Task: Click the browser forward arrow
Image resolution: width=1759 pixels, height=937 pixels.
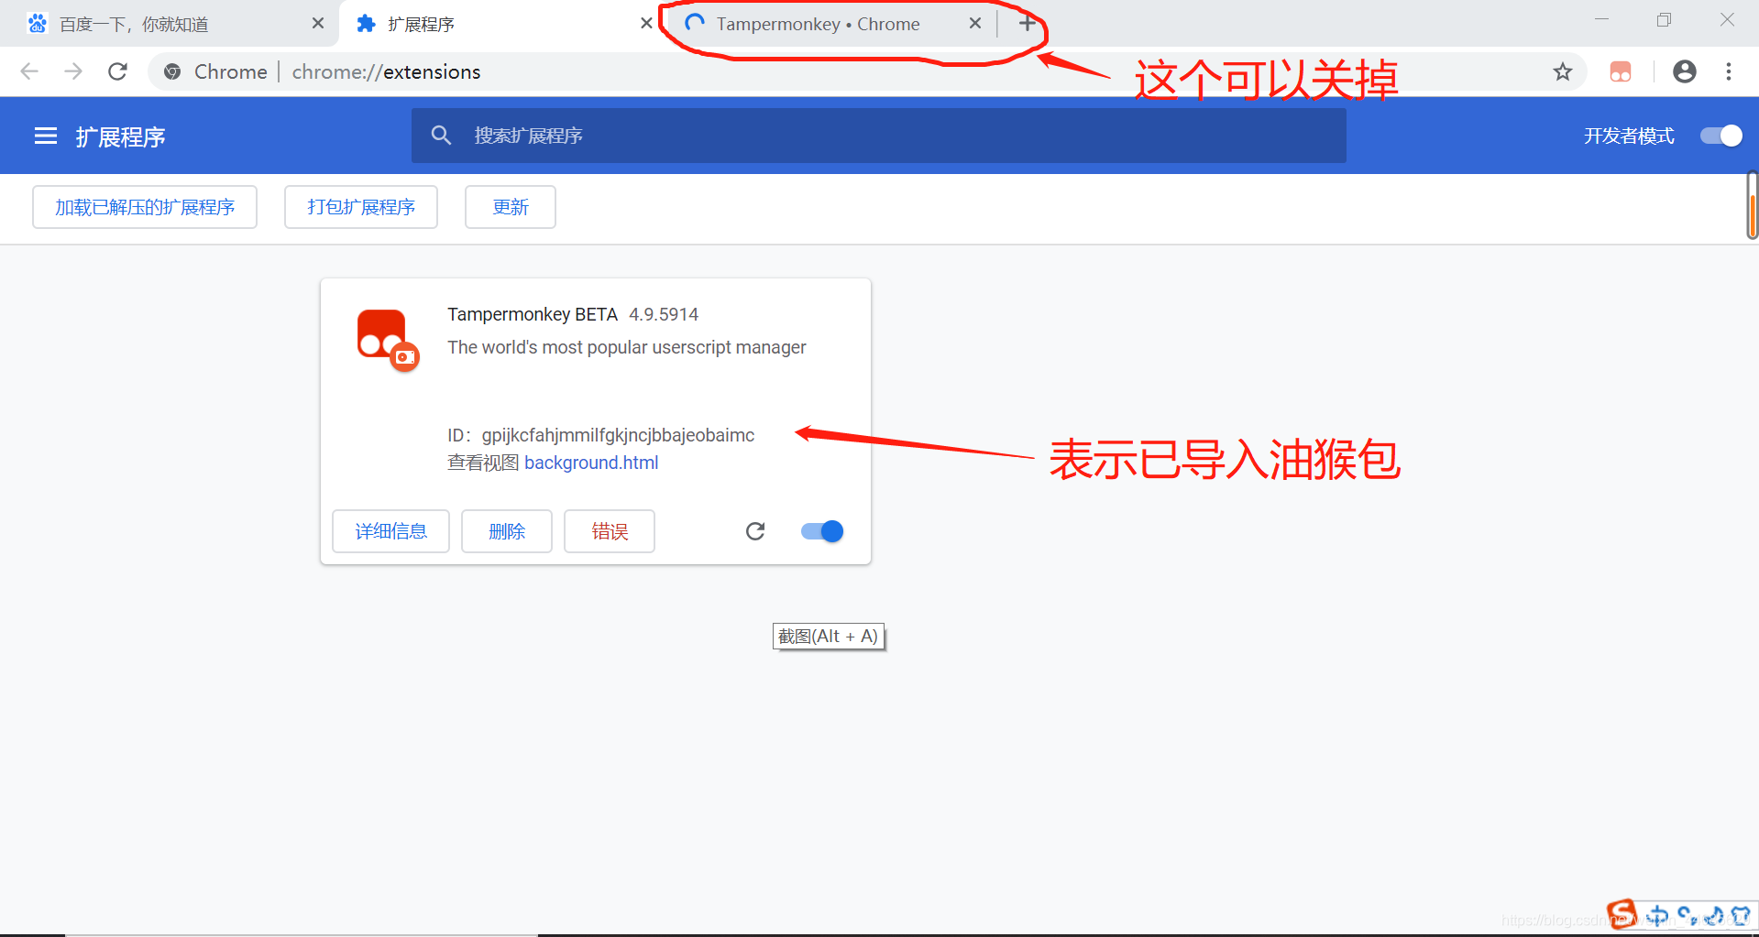Action: (x=73, y=71)
